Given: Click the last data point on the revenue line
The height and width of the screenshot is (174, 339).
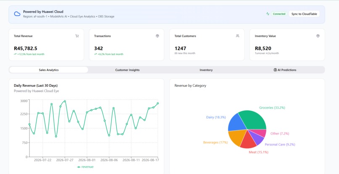Looking at the screenshot, I should pos(158,103).
